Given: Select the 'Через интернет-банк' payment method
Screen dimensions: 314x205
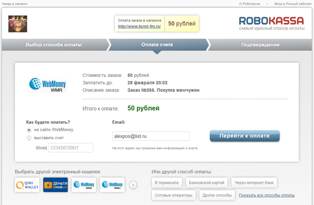Looking at the screenshot, I should (x=254, y=183).
